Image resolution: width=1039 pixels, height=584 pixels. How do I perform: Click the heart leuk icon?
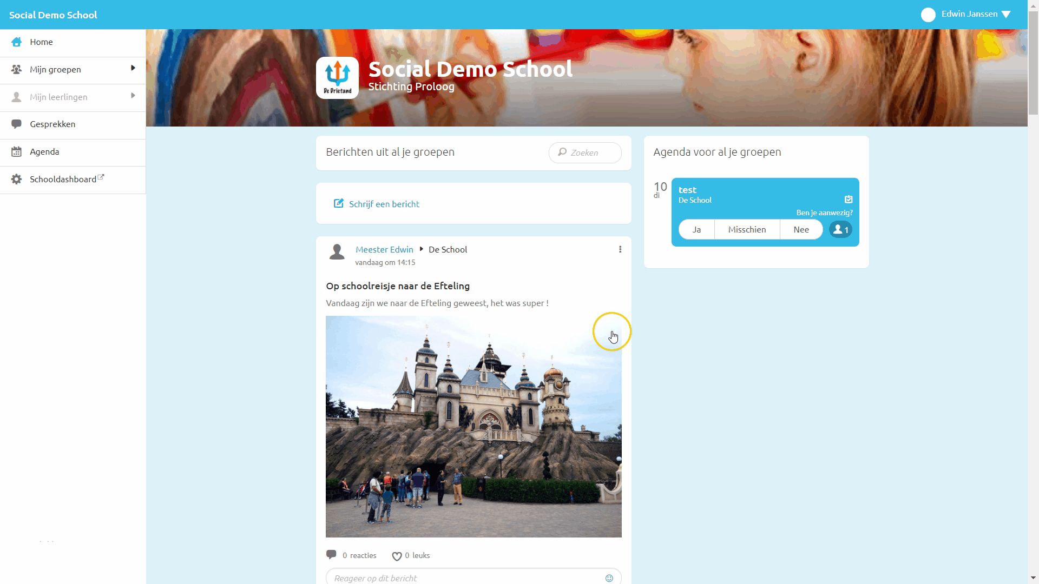tap(397, 556)
